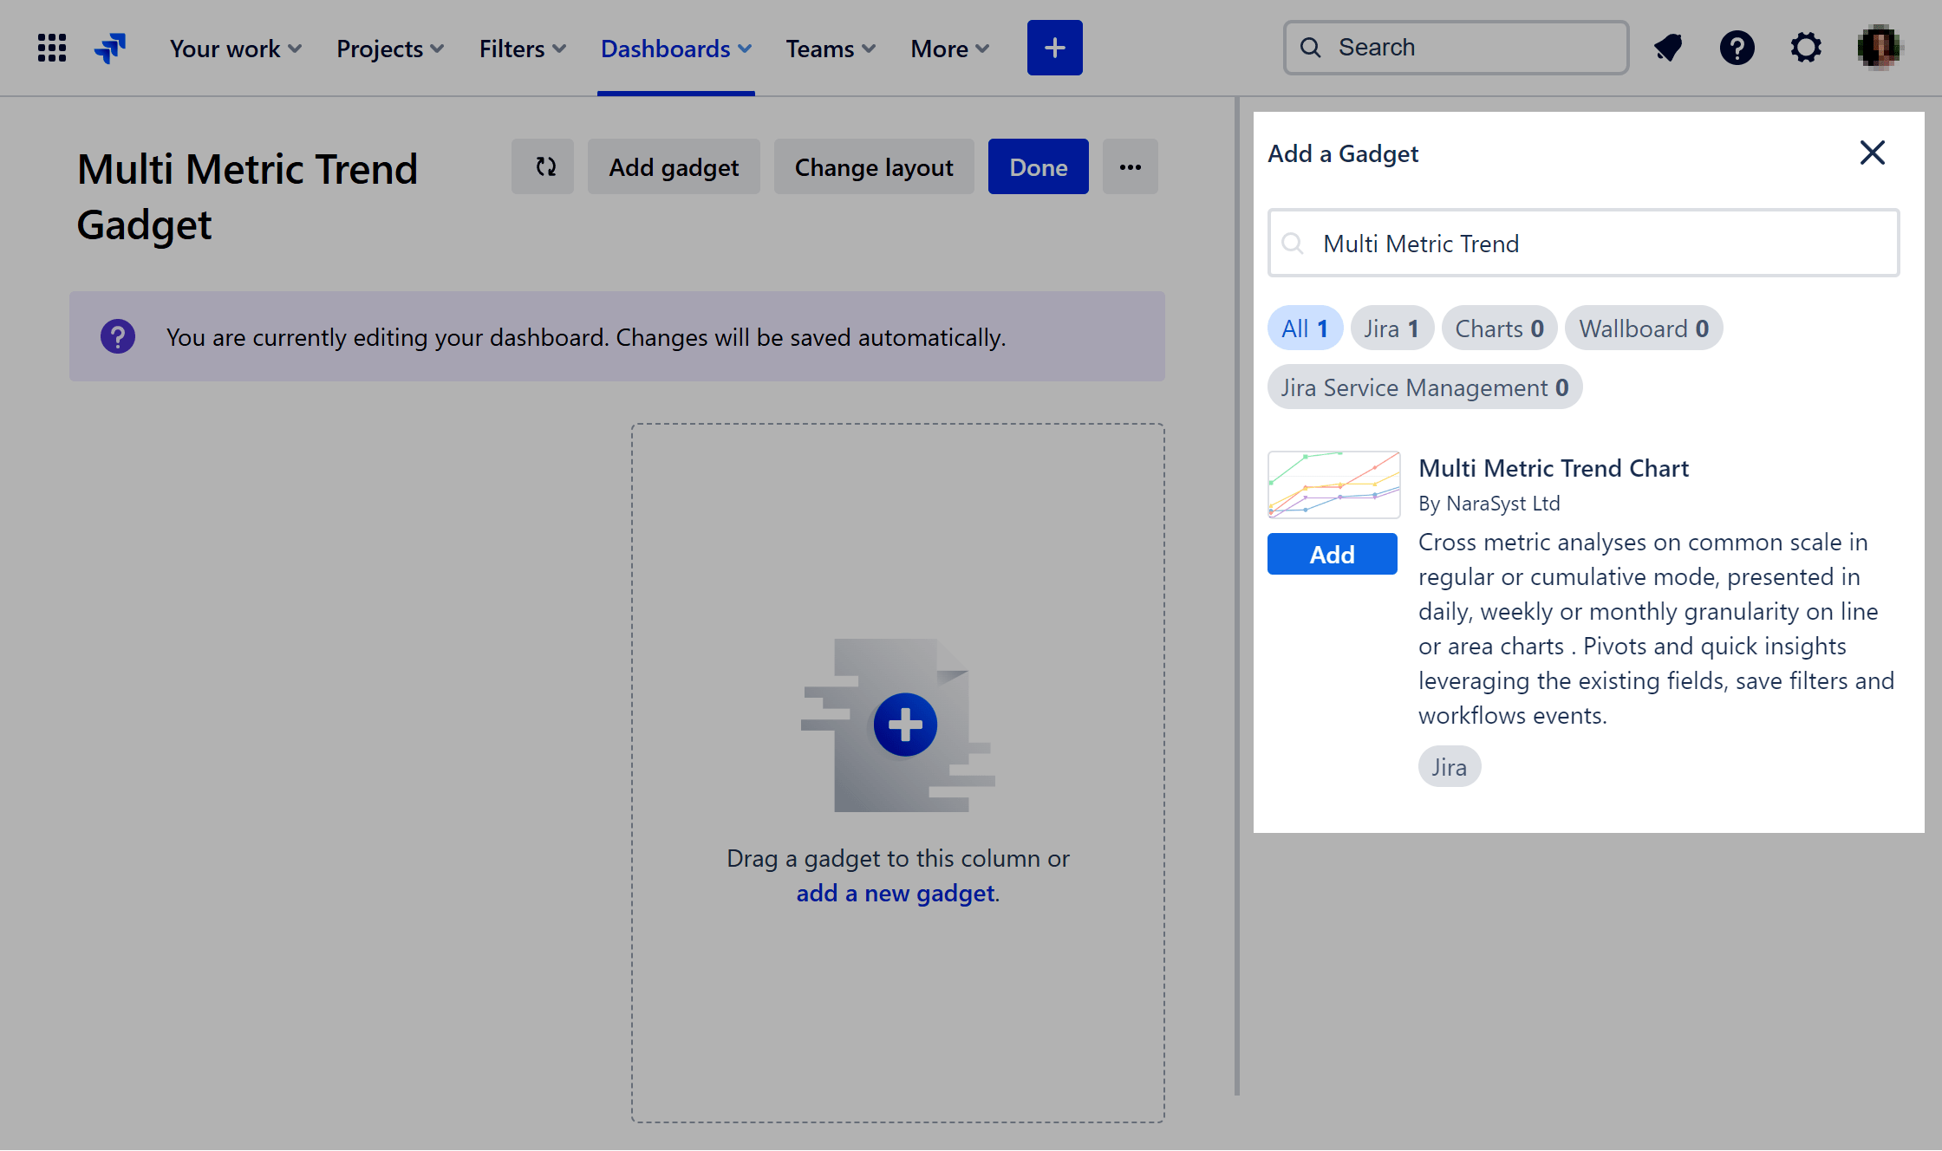Select the Jira Service Management filter chip
Viewport: 1942px width, 1151px height.
pos(1424,387)
